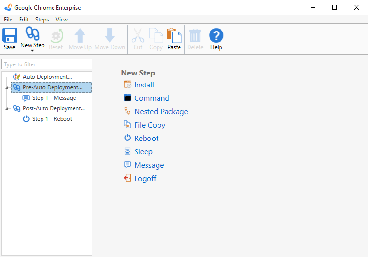Click the Copy toolbar icon
The width and height of the screenshot is (368, 257).
pyautogui.click(x=156, y=35)
